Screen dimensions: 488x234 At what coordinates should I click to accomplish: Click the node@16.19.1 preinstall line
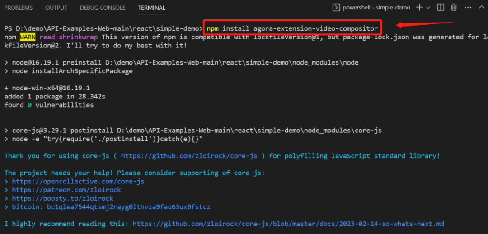pos(182,62)
